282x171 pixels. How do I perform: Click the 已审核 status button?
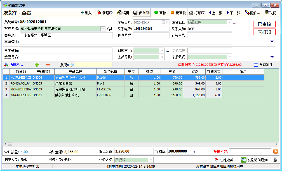264,24
